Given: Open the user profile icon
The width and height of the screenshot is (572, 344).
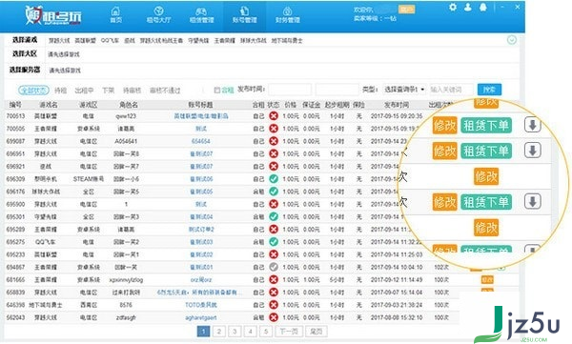Looking at the screenshot, I should [468, 7].
